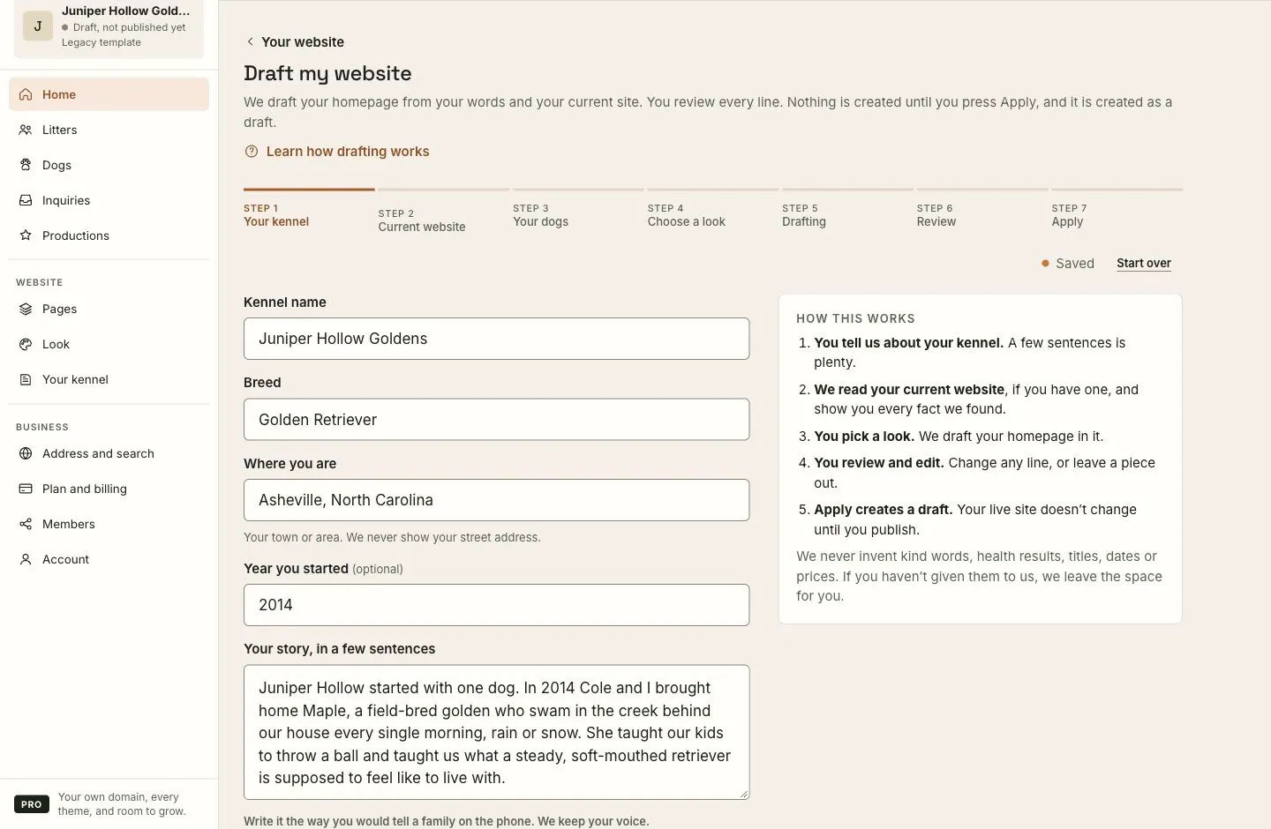The height and width of the screenshot is (829, 1271).
Task: Click the Where you are field
Action: pyautogui.click(x=496, y=500)
